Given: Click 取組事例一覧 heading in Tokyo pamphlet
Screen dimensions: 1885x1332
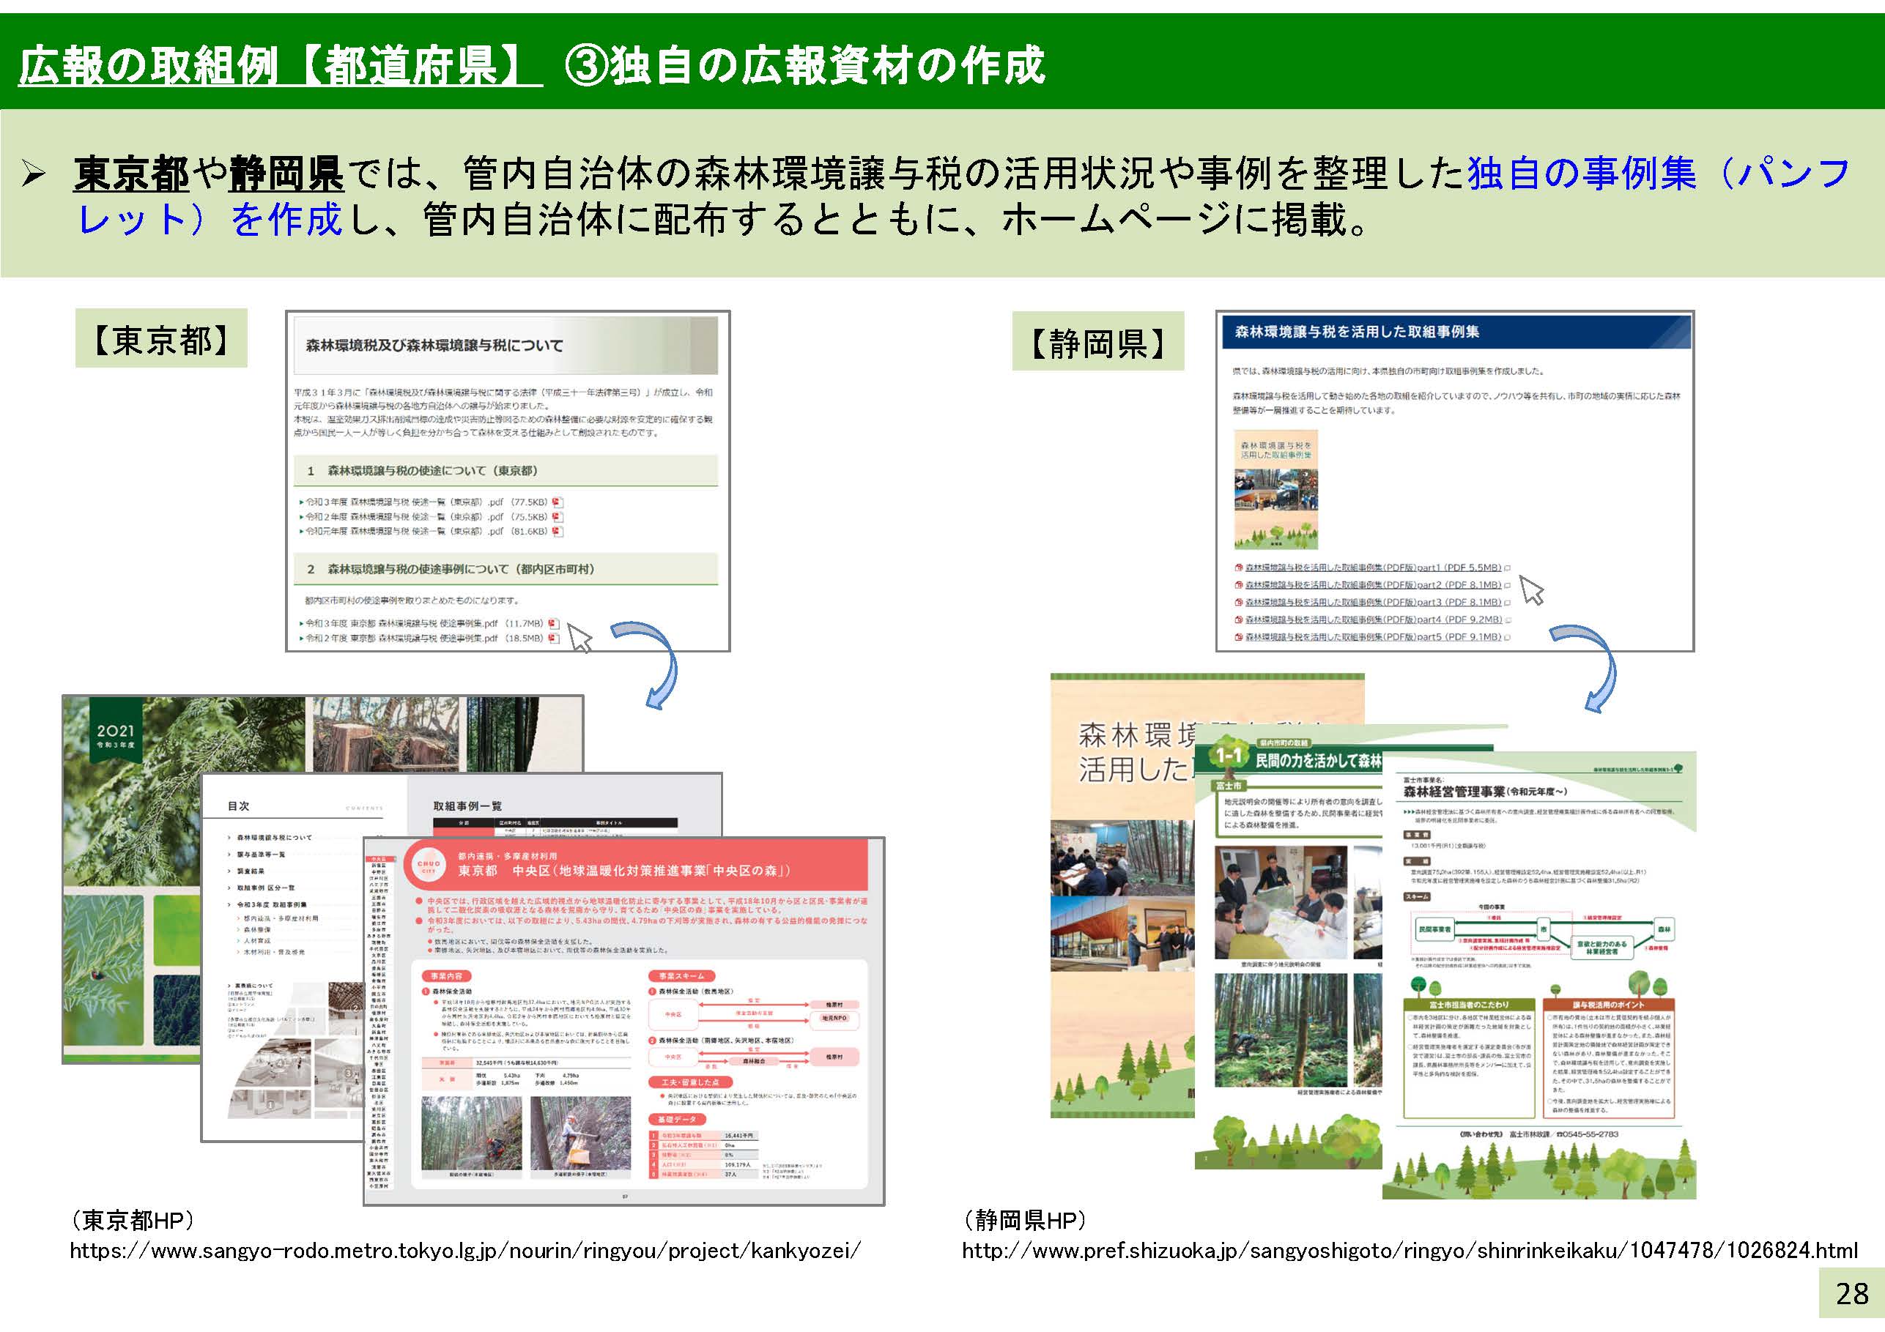Looking at the screenshot, I should click(467, 806).
